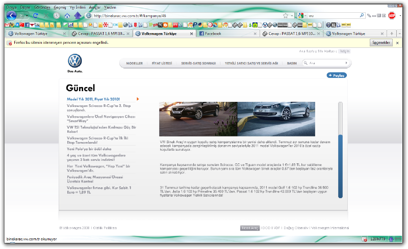Open the back/forward history dropdown arrow
The width and height of the screenshot is (408, 249).
point(27,16)
